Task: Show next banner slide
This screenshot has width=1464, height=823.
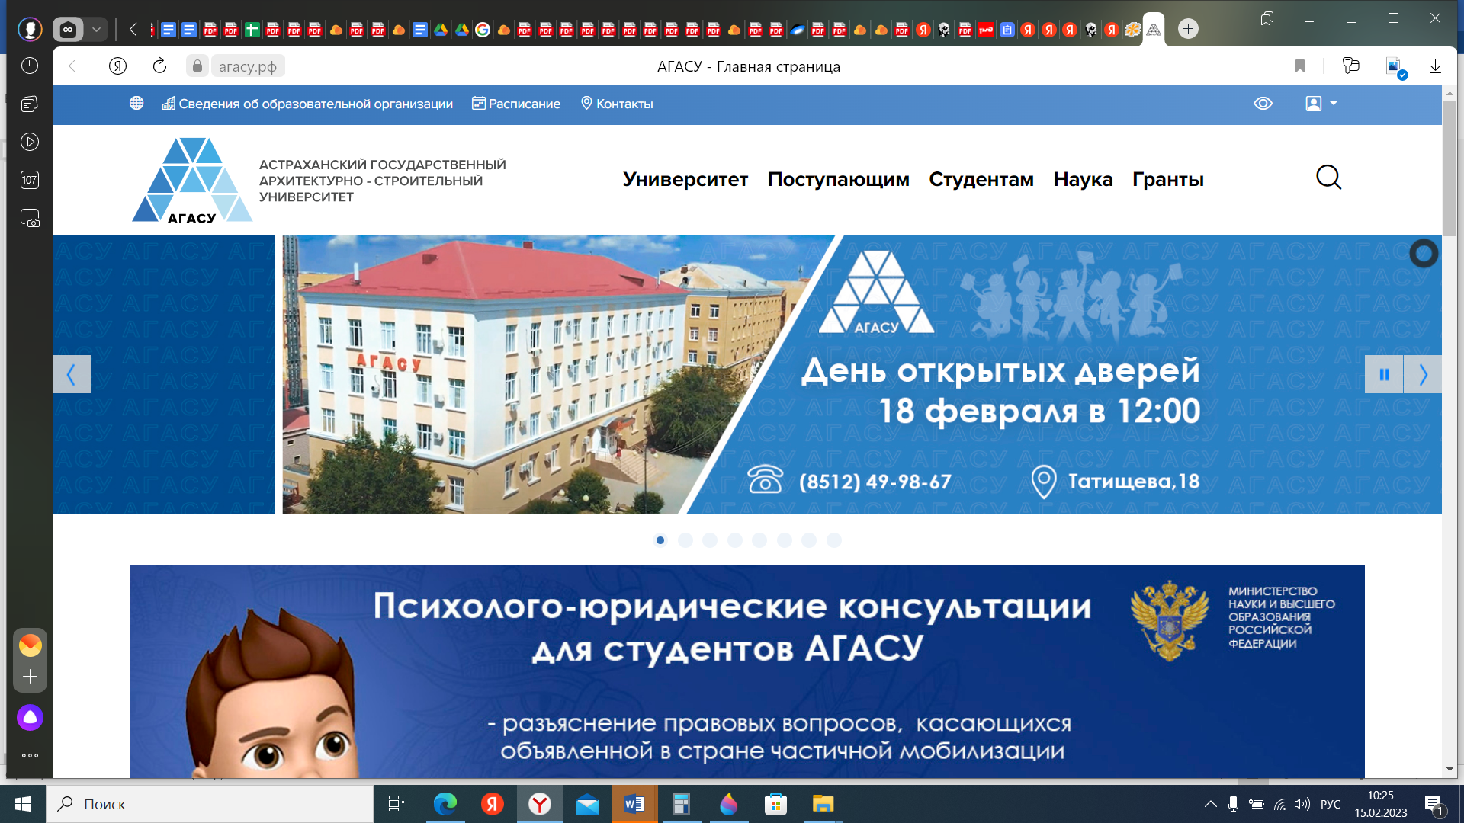Action: click(1423, 374)
